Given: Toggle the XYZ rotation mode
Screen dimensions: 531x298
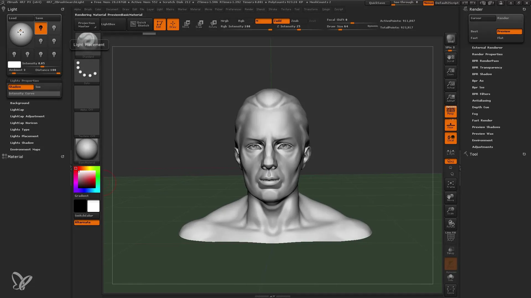Looking at the screenshot, I should click(x=451, y=161).
